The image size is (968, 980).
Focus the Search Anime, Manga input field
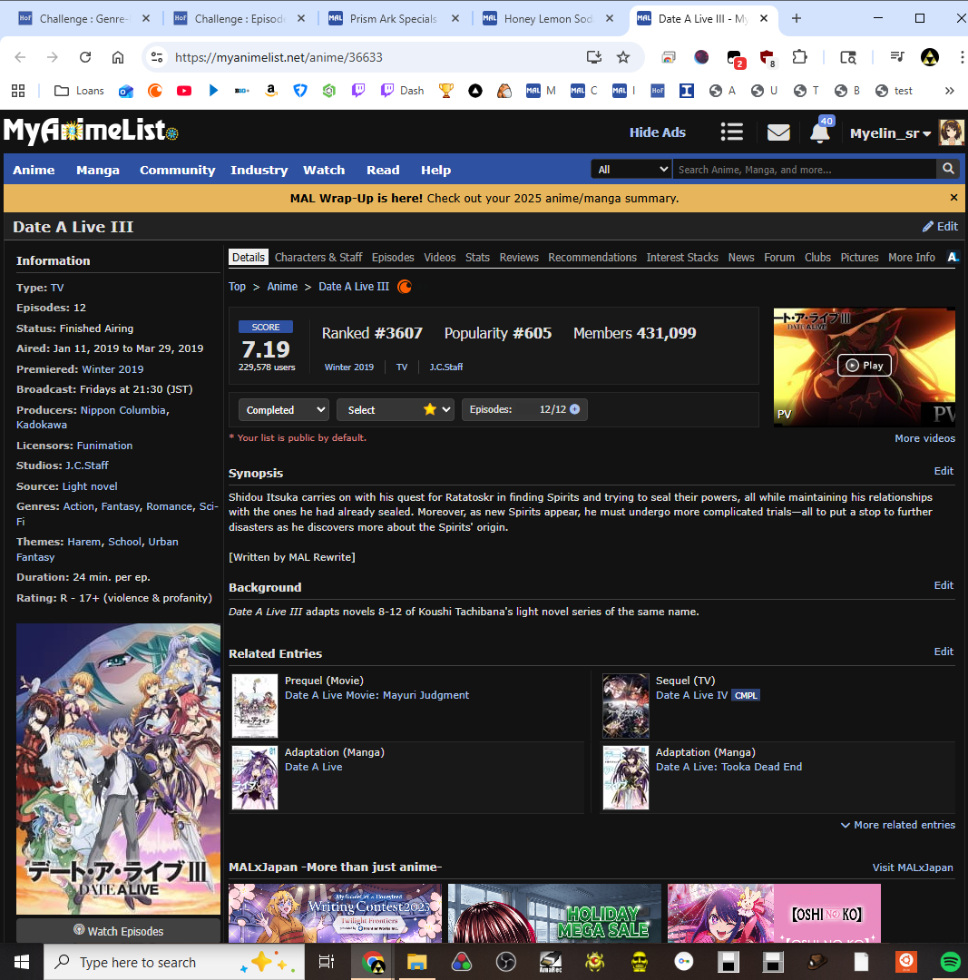[804, 170]
